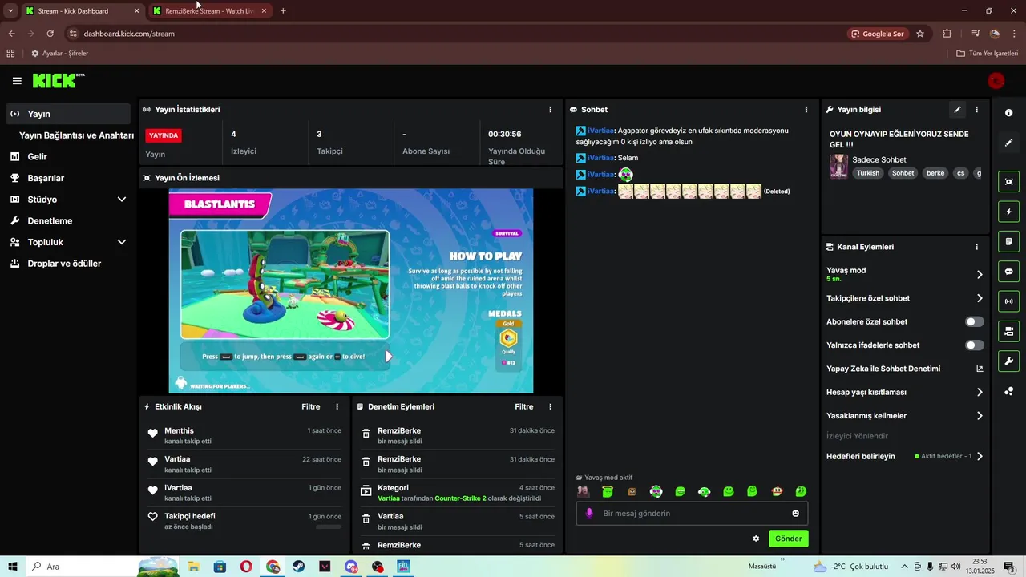The height and width of the screenshot is (577, 1026).
Task: Bookmark this page with the star icon
Action: click(x=920, y=34)
